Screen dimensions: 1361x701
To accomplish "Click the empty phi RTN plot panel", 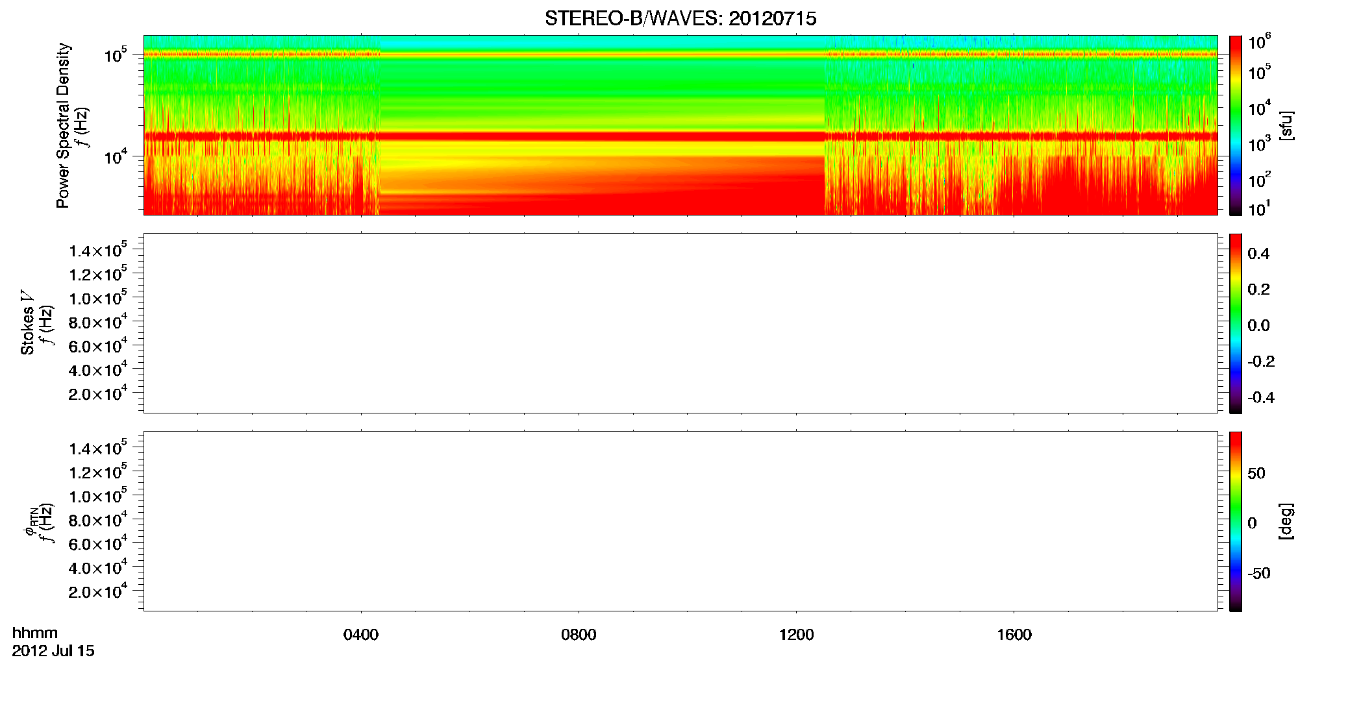I will 680,521.
